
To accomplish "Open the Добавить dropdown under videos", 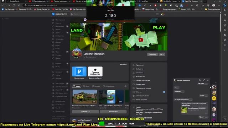I will click(x=85, y=112).
